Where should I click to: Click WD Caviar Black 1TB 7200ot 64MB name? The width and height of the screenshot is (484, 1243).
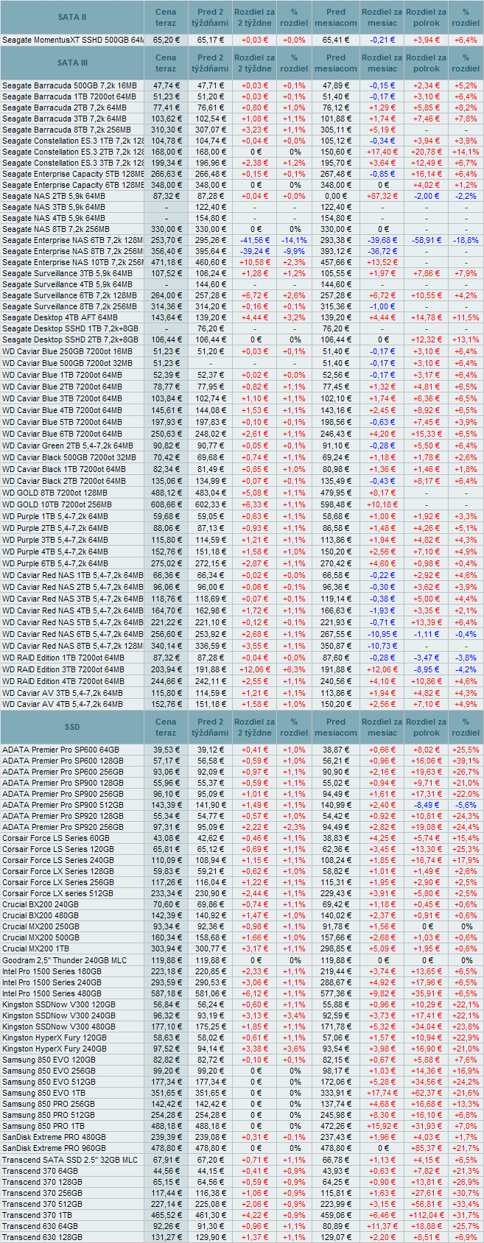pyautogui.click(x=64, y=469)
